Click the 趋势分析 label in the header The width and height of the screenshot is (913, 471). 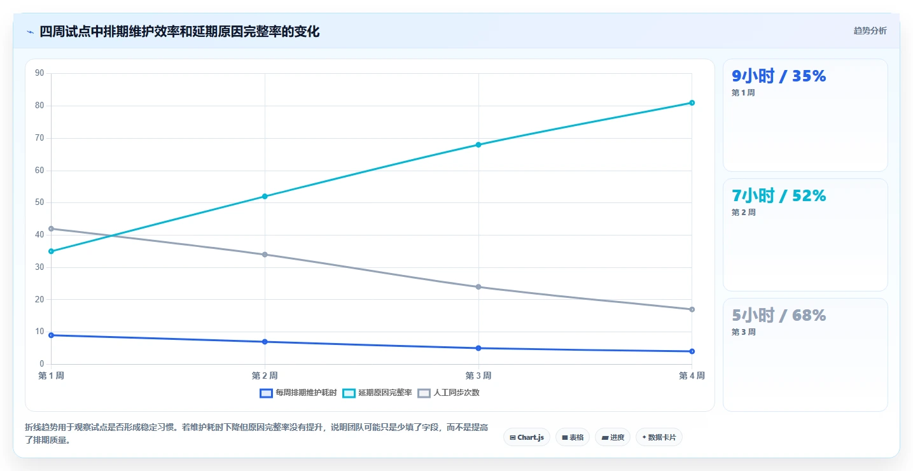pyautogui.click(x=870, y=31)
